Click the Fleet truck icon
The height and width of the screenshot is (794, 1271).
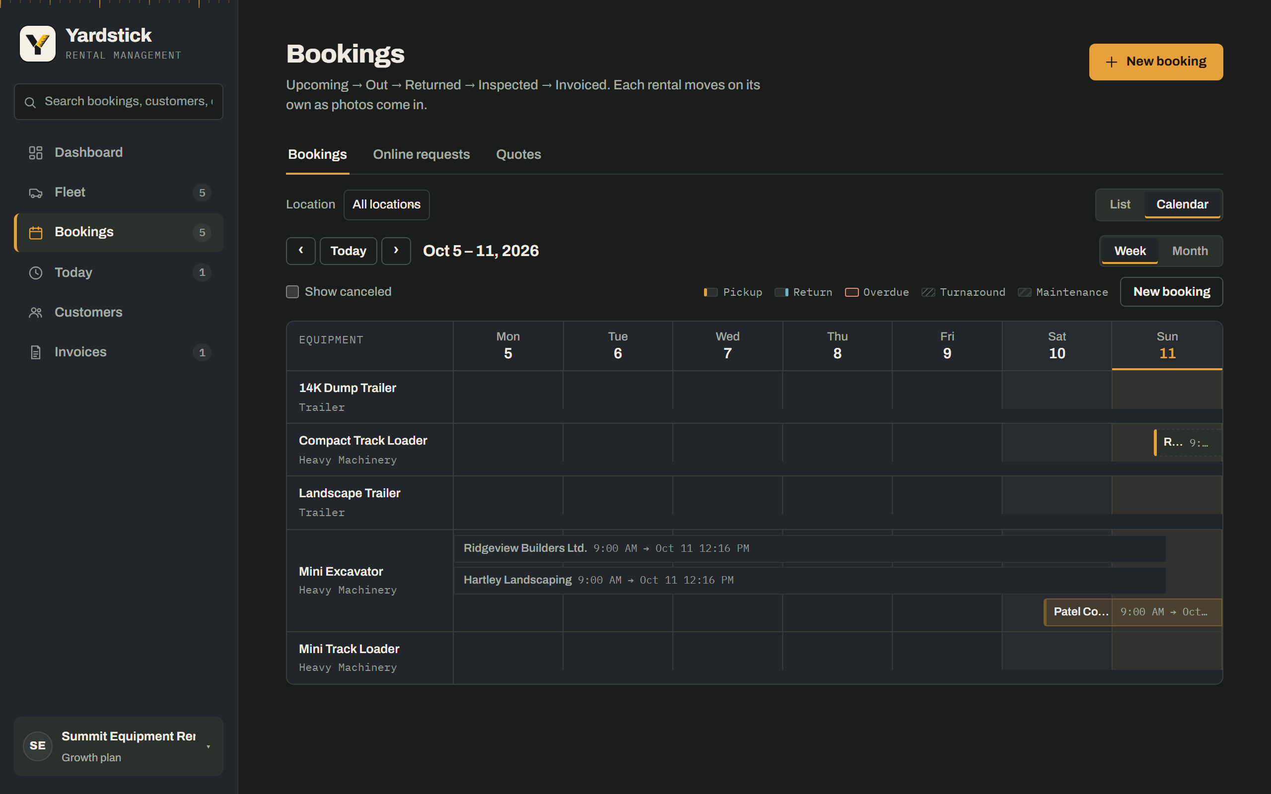[x=36, y=193]
